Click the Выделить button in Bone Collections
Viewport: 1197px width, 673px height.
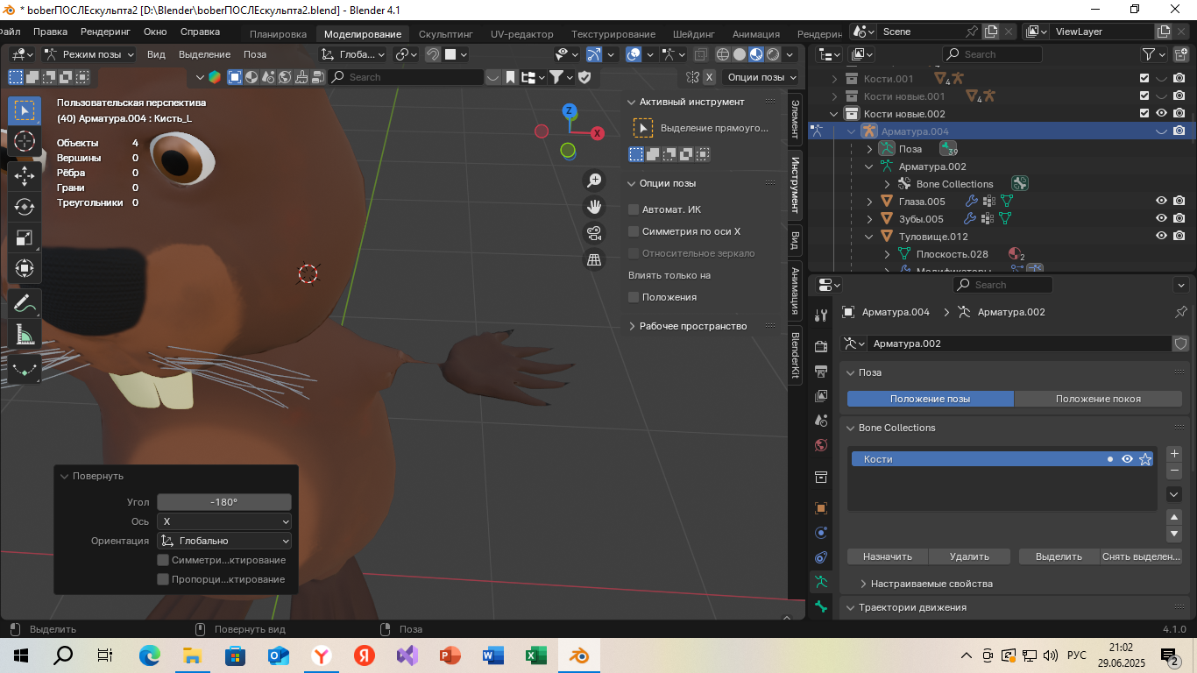pos(1059,556)
